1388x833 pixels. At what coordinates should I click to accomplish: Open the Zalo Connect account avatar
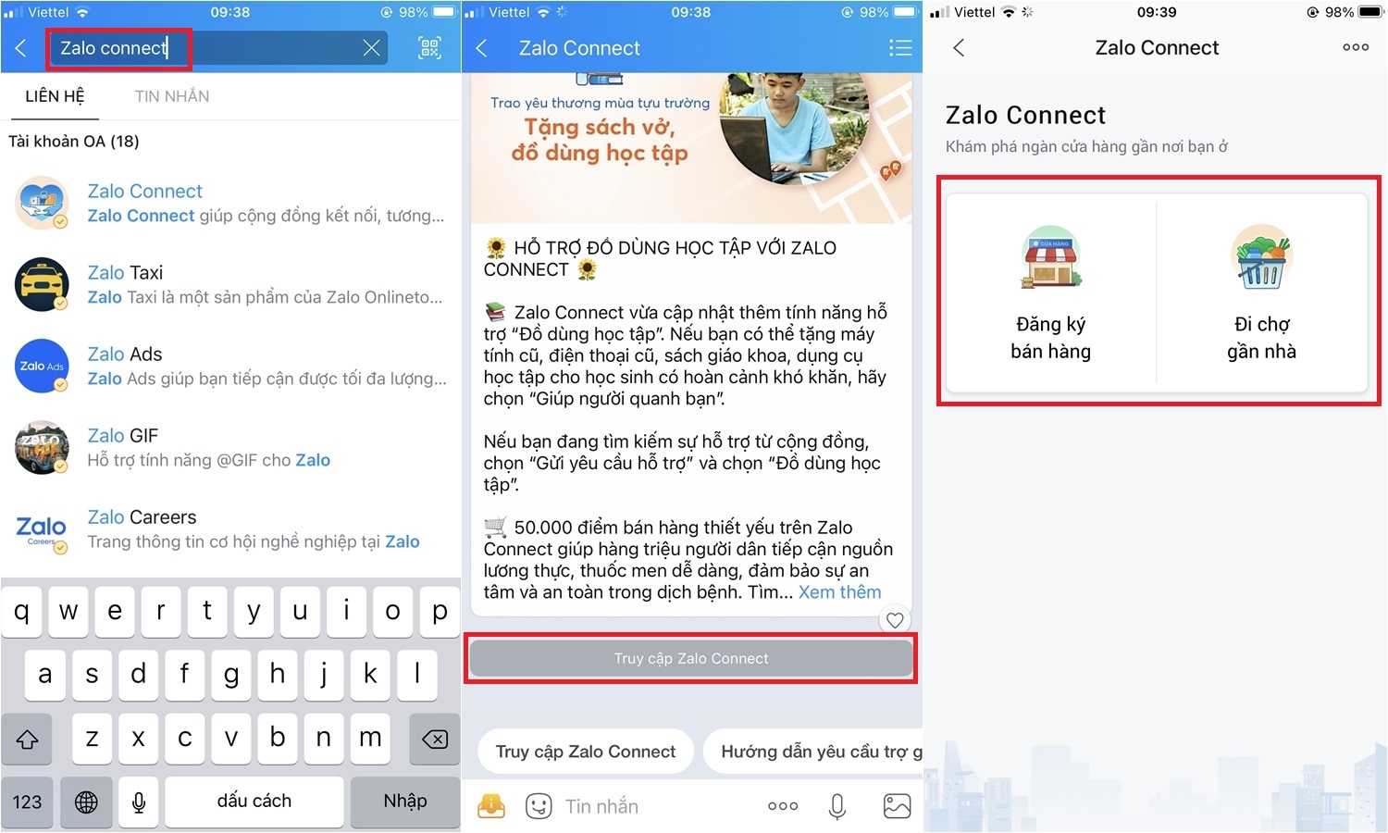click(42, 203)
